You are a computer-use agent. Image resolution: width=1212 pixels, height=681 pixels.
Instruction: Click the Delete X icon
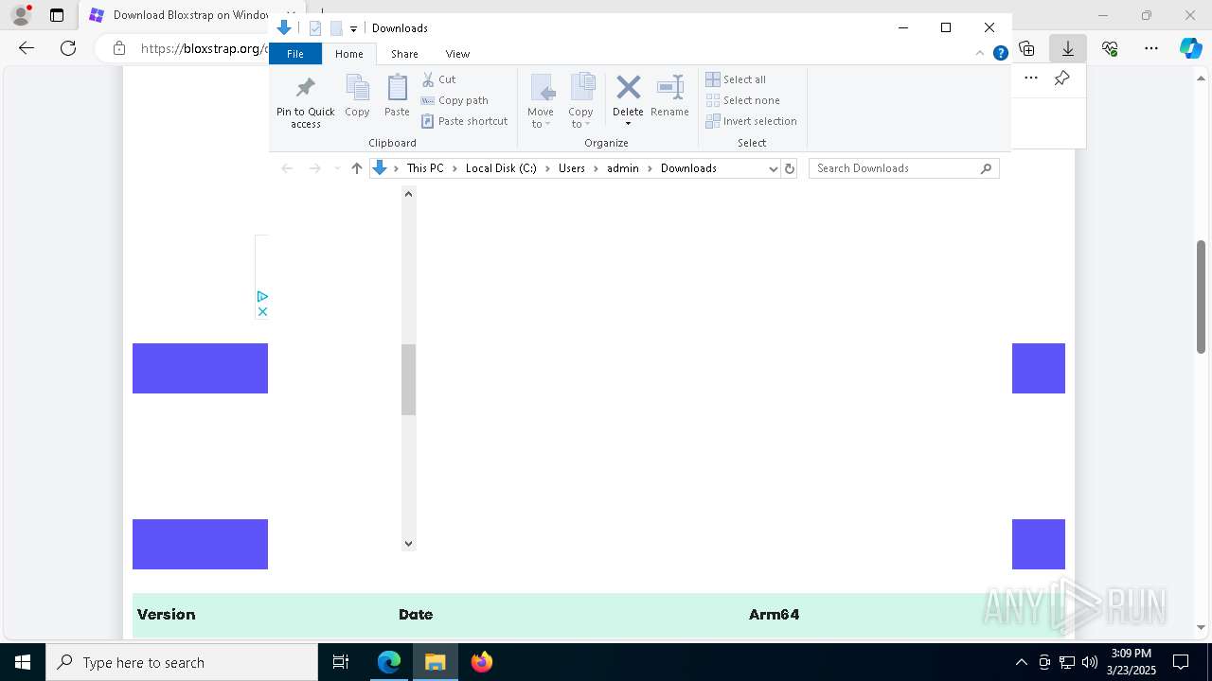point(628,88)
